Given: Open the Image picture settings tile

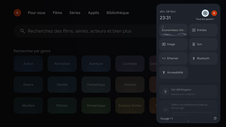Looking at the screenshot, I should 173,44.
